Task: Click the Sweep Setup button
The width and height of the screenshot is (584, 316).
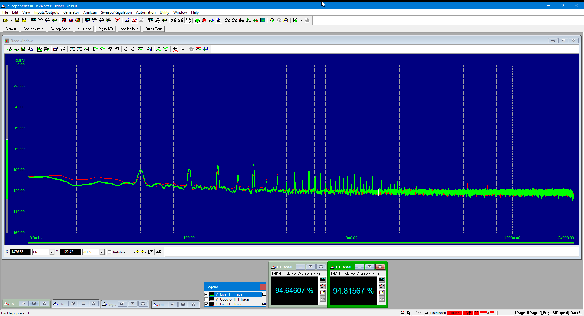Action: coord(60,29)
